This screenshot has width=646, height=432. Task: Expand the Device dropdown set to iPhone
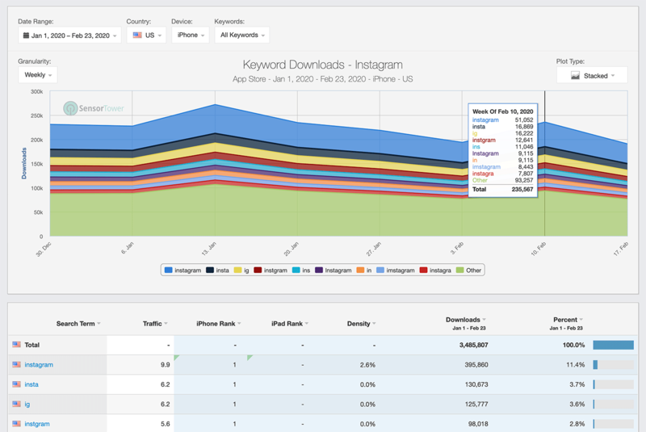click(191, 36)
